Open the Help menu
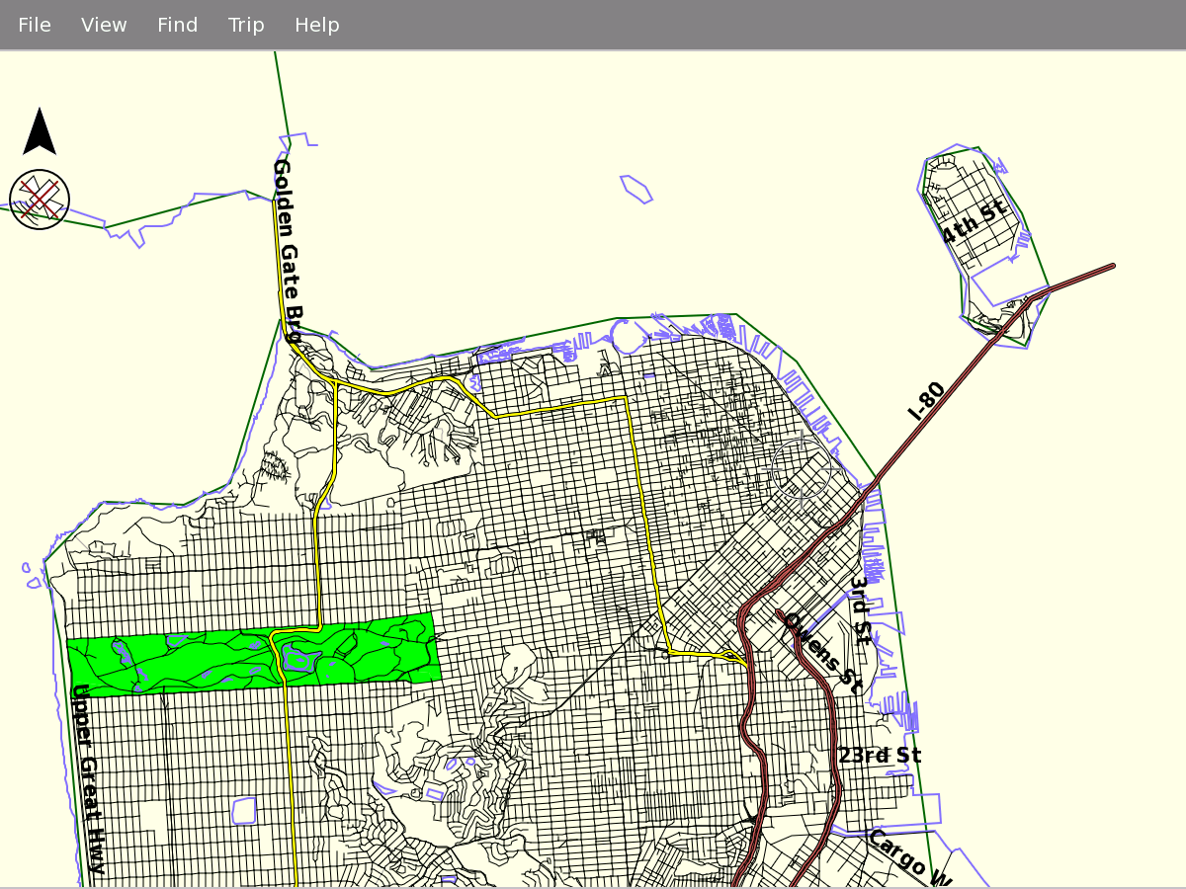 [317, 25]
